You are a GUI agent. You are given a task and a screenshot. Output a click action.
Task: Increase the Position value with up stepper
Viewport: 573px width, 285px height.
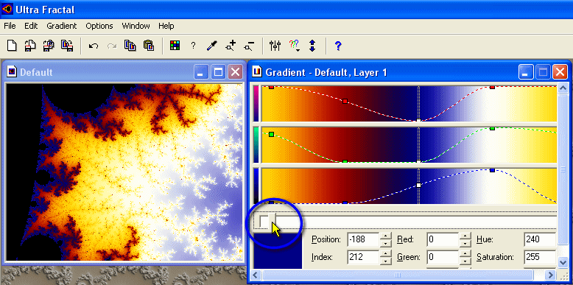(x=385, y=236)
